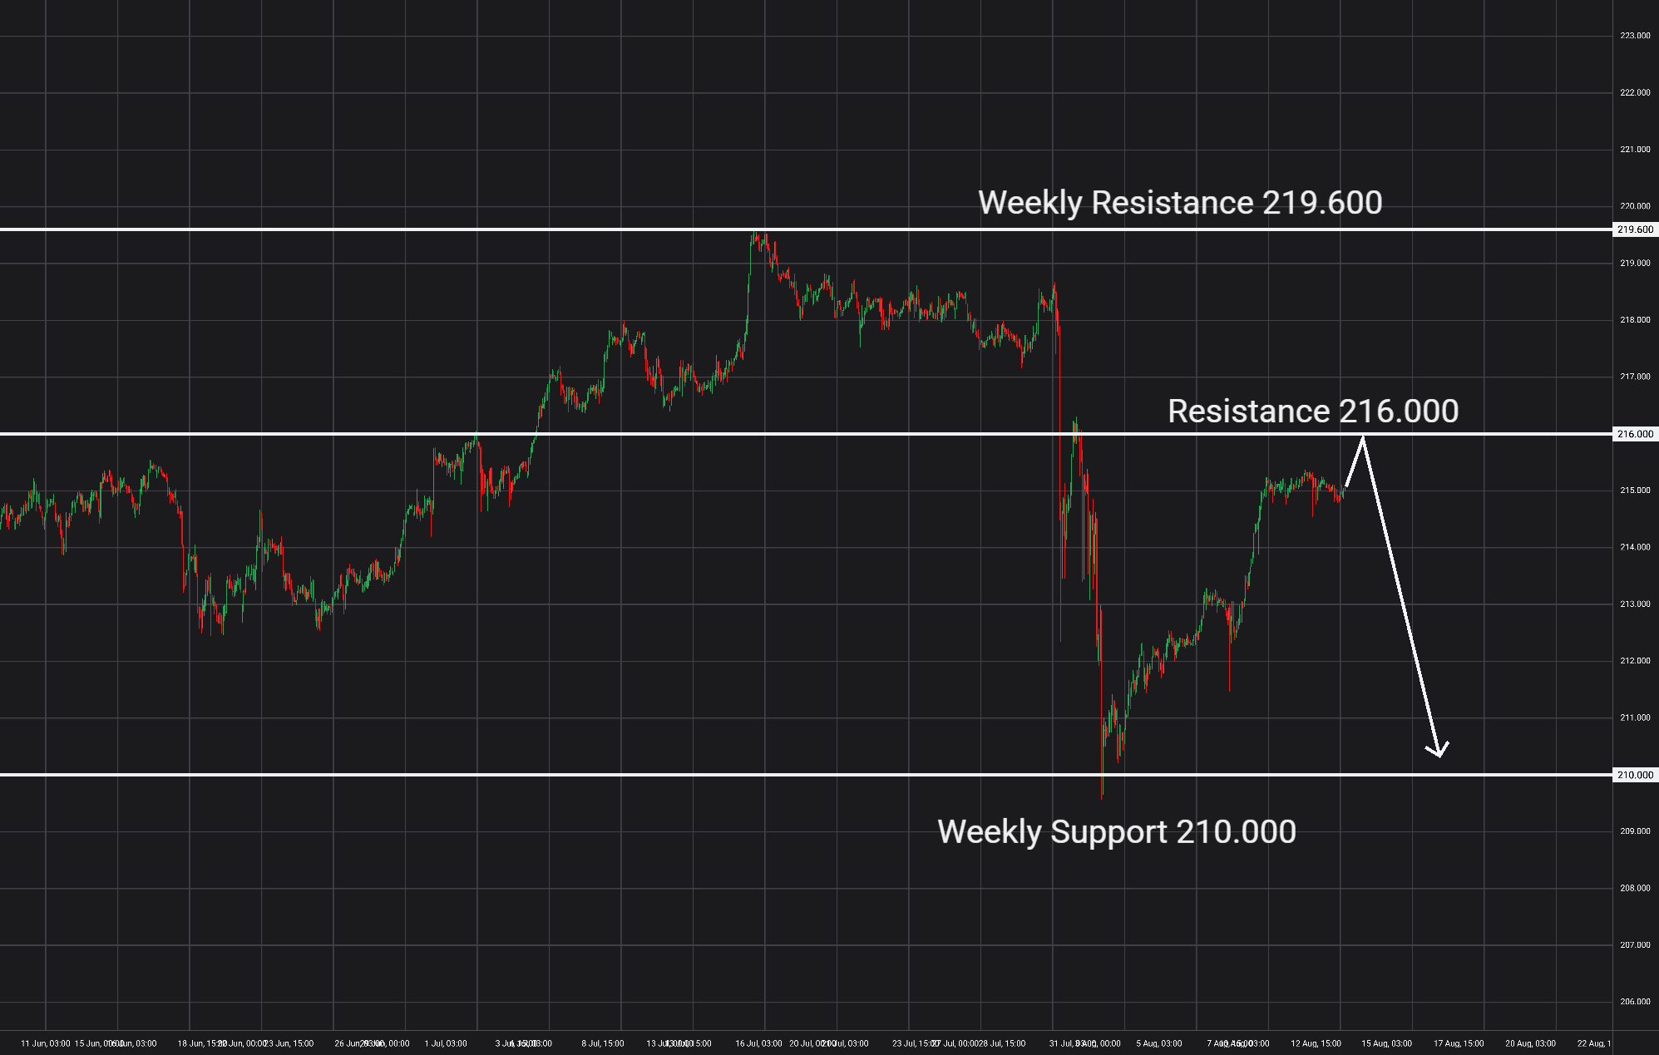Click the "8 Jul, 15:00" time axis label
Viewport: 1659px width, 1055px height.
tap(603, 1043)
